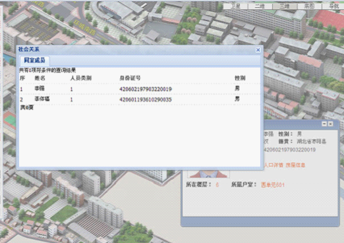344x243 pixels.
Task: Click ID number in info popup
Action: click(x=290, y=150)
